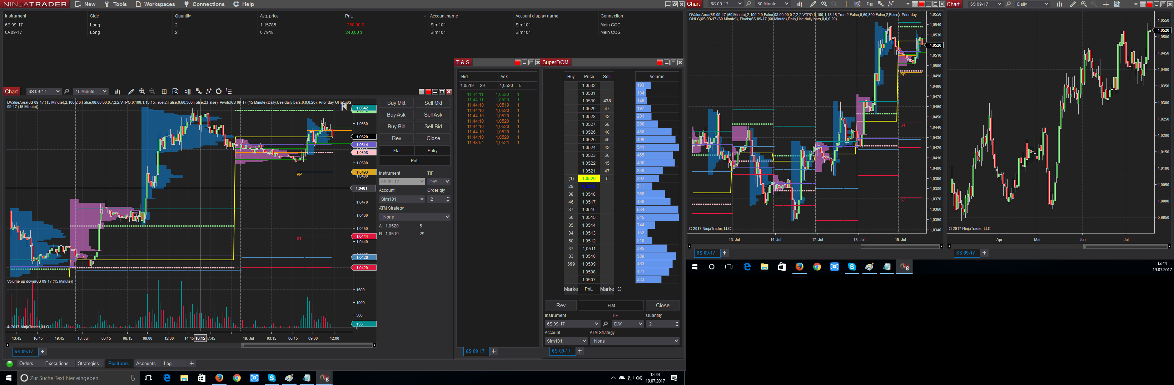Open the Workspaces menu
Screen dimensions: 1174x385
point(155,4)
